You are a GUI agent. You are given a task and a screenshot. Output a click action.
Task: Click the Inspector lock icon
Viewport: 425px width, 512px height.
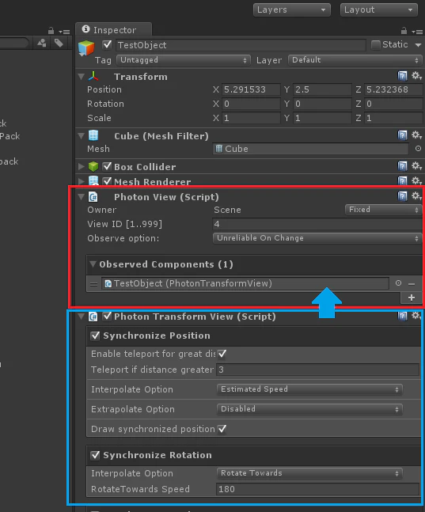pyautogui.click(x=404, y=31)
